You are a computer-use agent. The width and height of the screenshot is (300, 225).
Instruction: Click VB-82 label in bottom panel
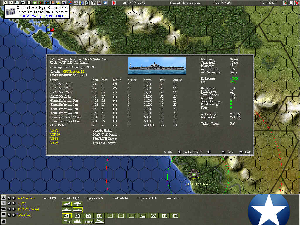(x=21, y=203)
